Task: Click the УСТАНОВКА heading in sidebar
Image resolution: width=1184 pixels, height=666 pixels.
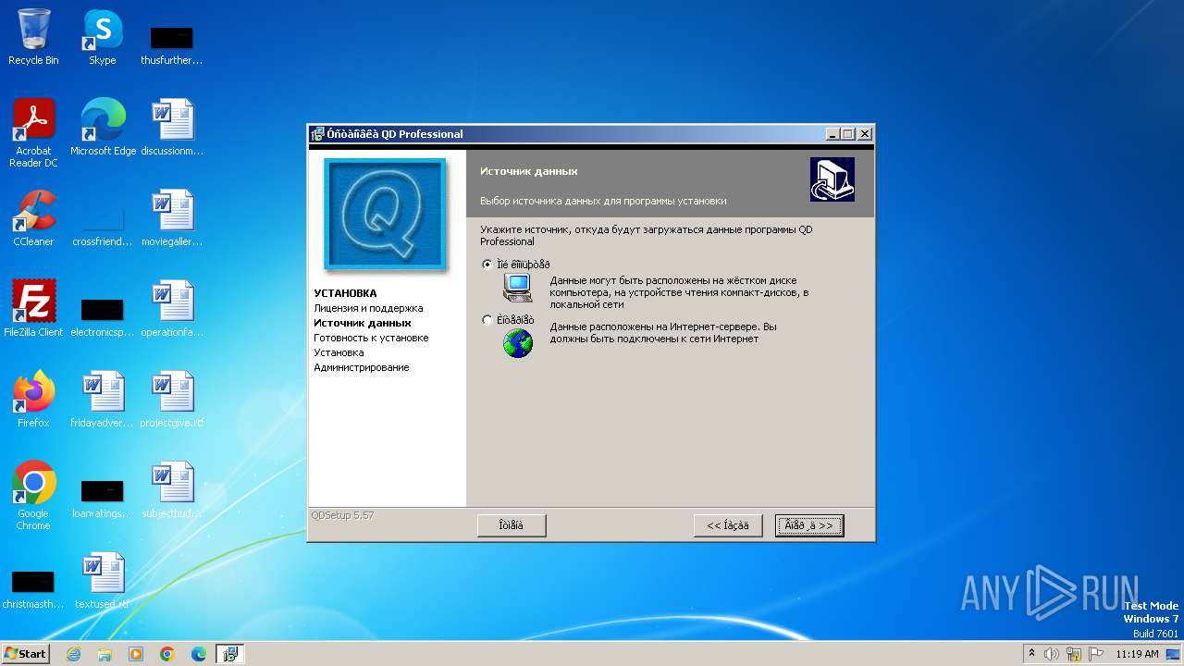Action: [x=345, y=293]
